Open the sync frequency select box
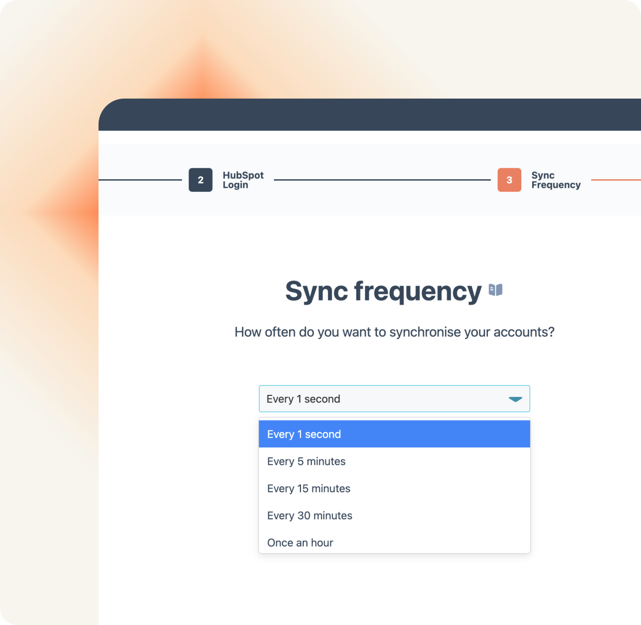This screenshot has height=625, width=641. click(x=394, y=399)
